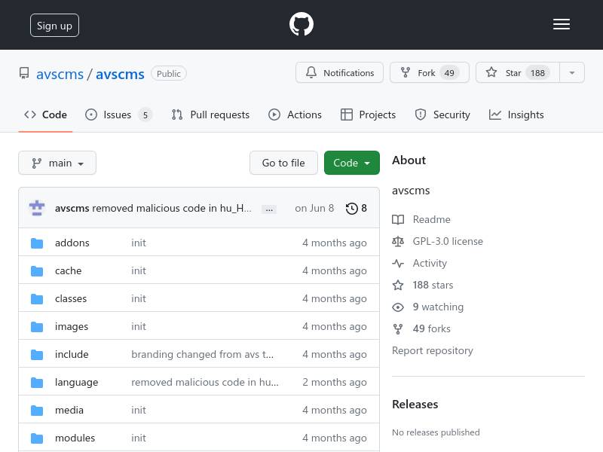Click the media folder icon

[37, 410]
